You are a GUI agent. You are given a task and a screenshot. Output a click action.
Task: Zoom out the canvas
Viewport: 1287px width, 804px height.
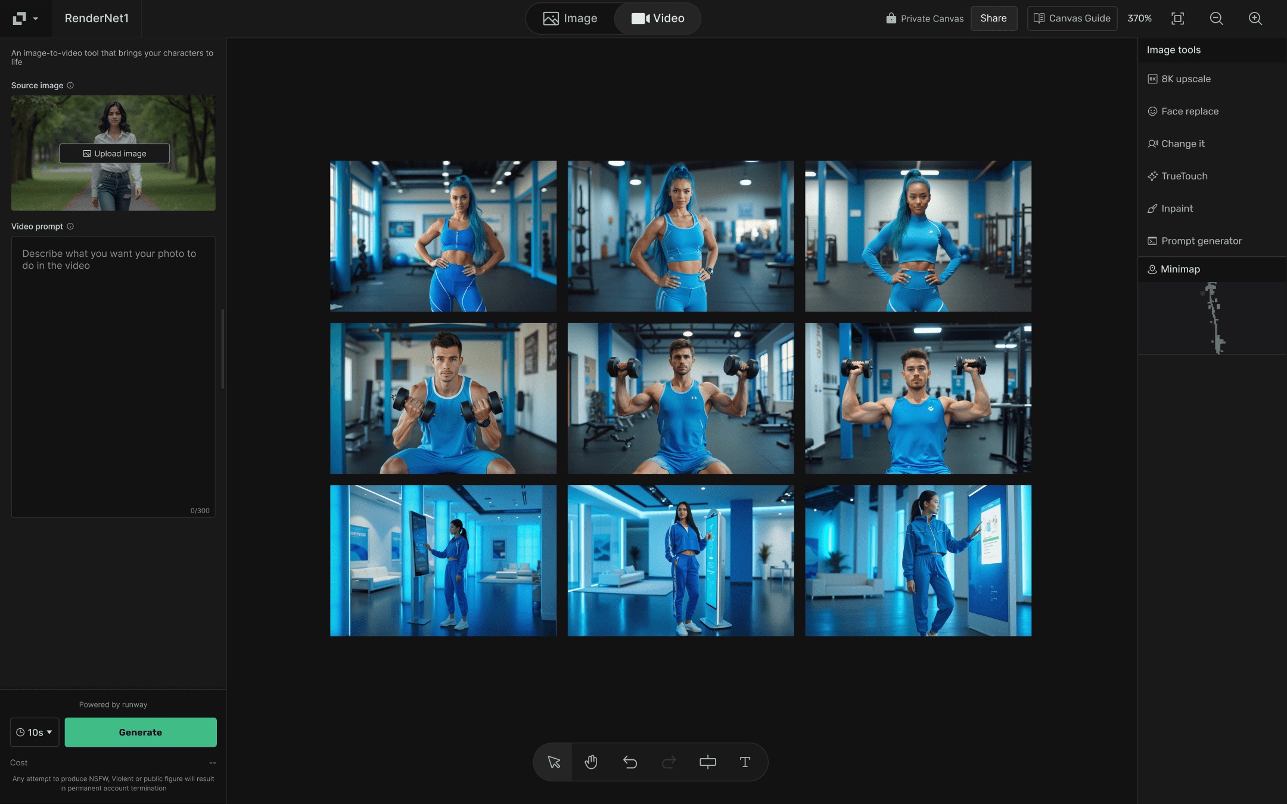pyautogui.click(x=1216, y=18)
